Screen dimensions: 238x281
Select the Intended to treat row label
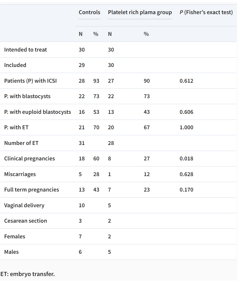click(x=25, y=50)
